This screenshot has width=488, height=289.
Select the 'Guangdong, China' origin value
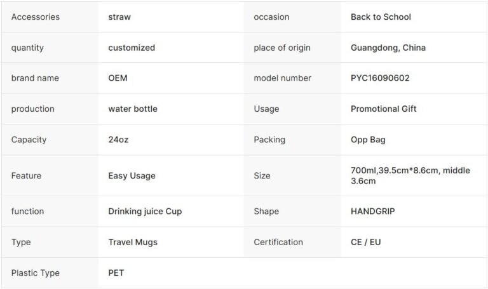[x=388, y=48]
